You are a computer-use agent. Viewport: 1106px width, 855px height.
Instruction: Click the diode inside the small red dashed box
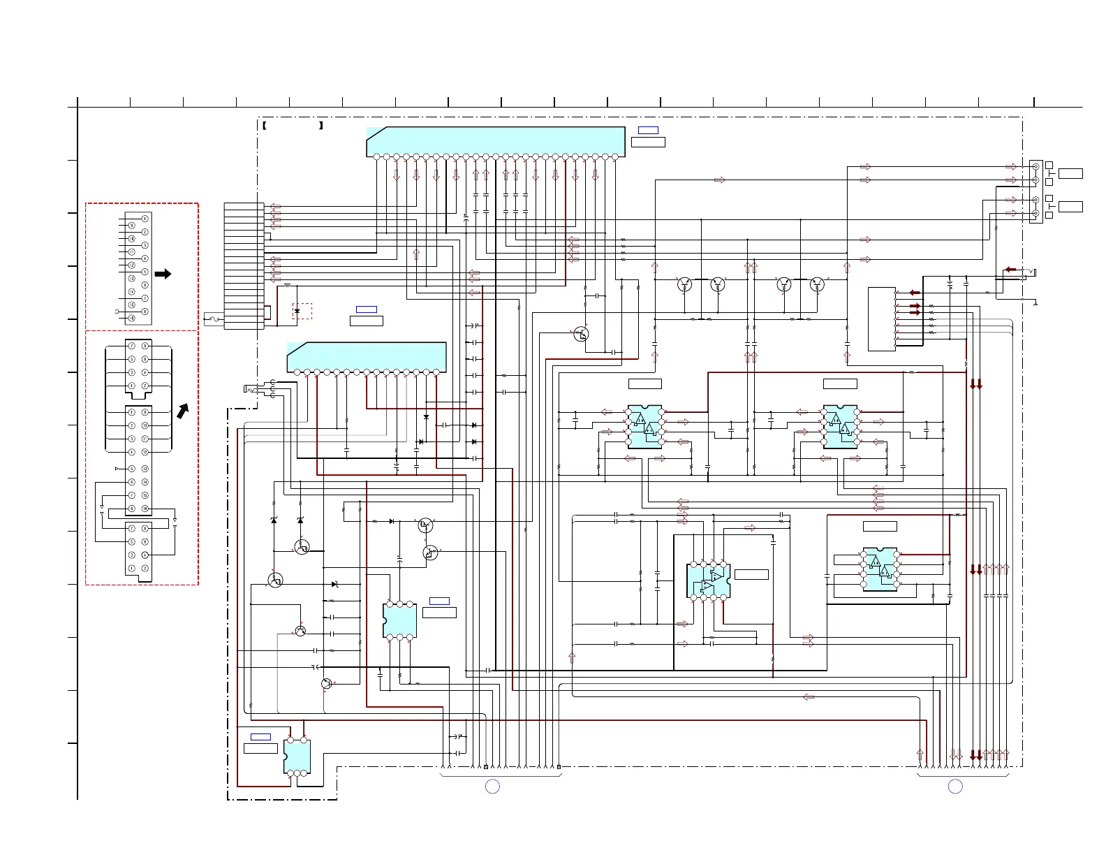(x=297, y=311)
